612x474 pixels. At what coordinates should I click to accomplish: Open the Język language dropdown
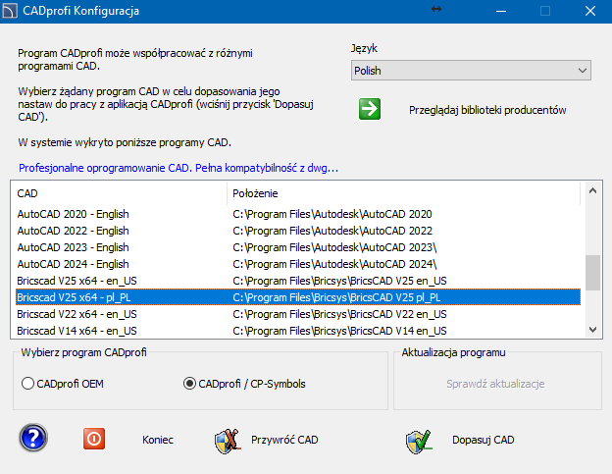[471, 71]
